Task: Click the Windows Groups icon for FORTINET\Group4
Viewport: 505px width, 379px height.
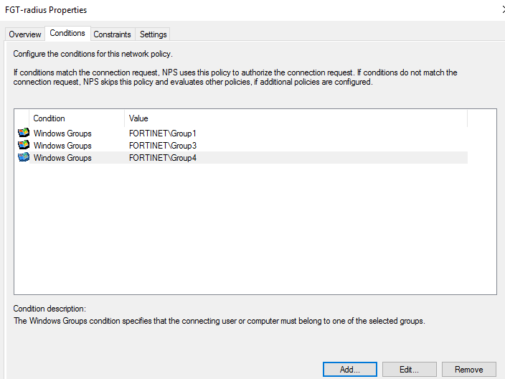Action: (x=24, y=157)
